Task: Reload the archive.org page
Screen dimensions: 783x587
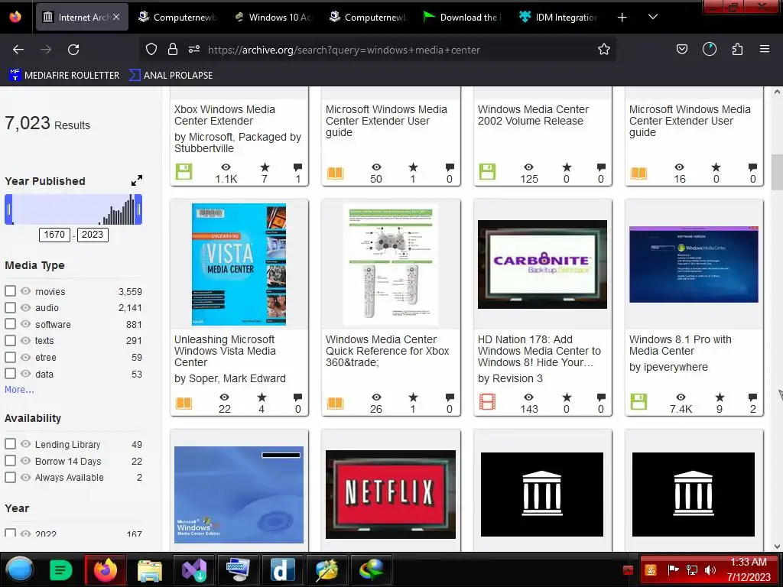Action: tap(73, 50)
